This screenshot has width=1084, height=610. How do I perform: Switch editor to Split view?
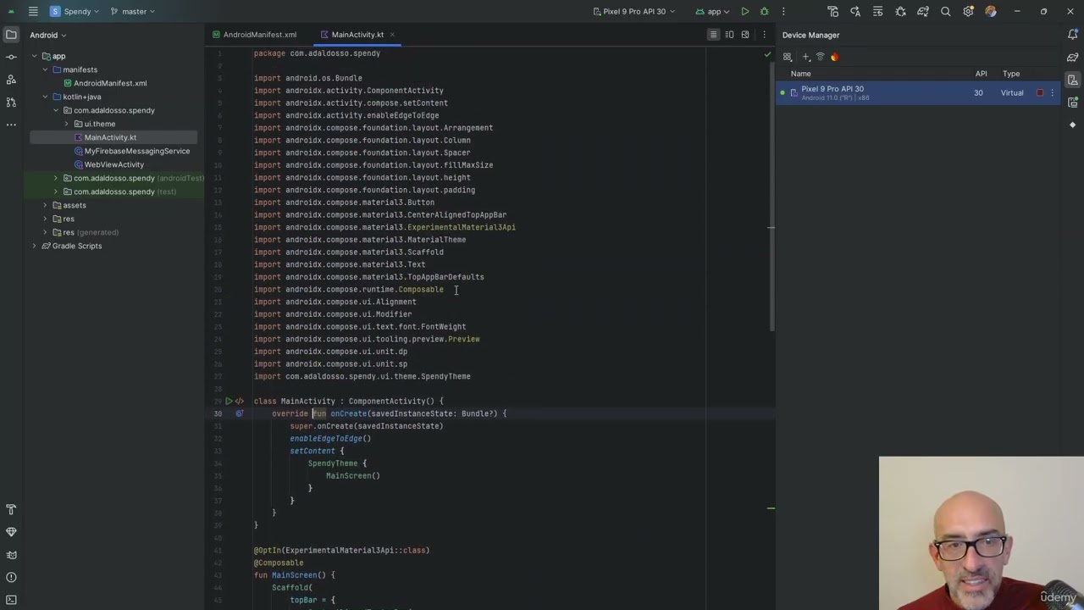tap(729, 35)
